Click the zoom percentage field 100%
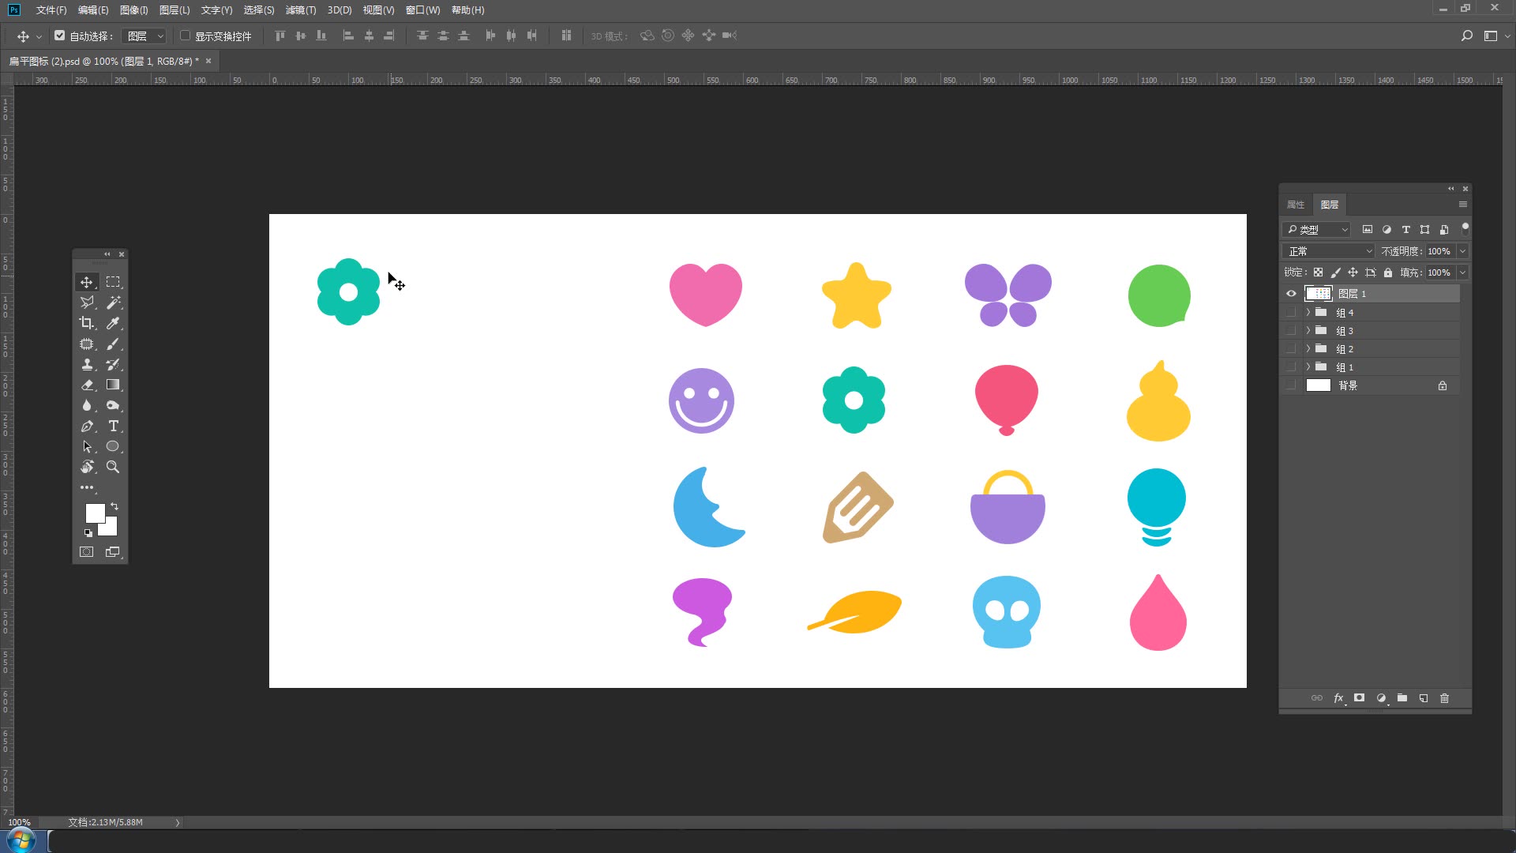Image resolution: width=1516 pixels, height=853 pixels. 19,822
